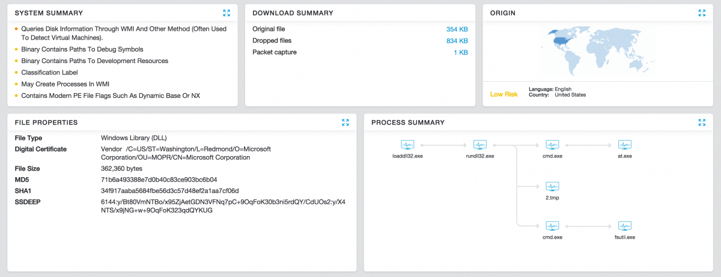Open the 834 KB dropped files link

[x=457, y=41]
